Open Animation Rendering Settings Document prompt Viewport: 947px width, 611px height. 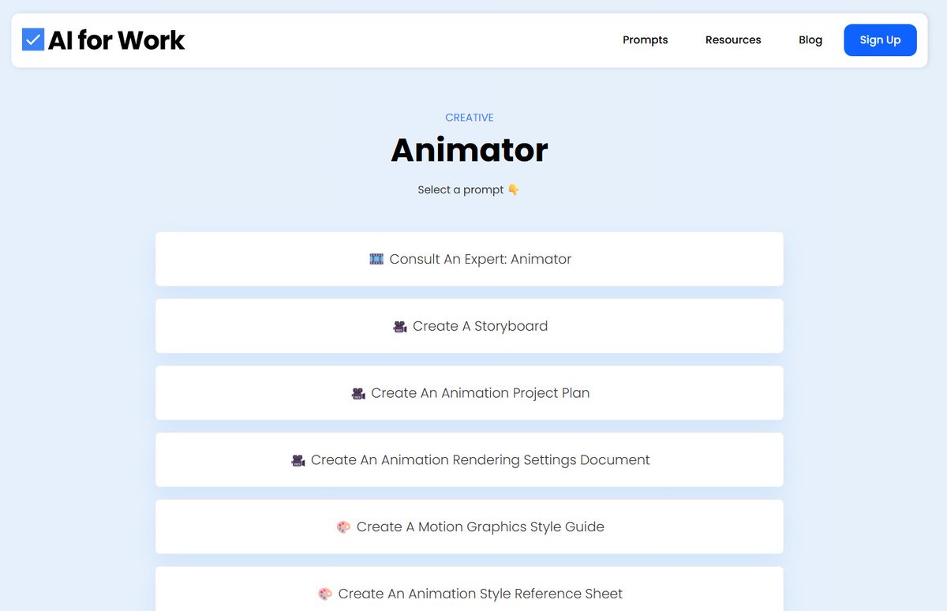[470, 460]
